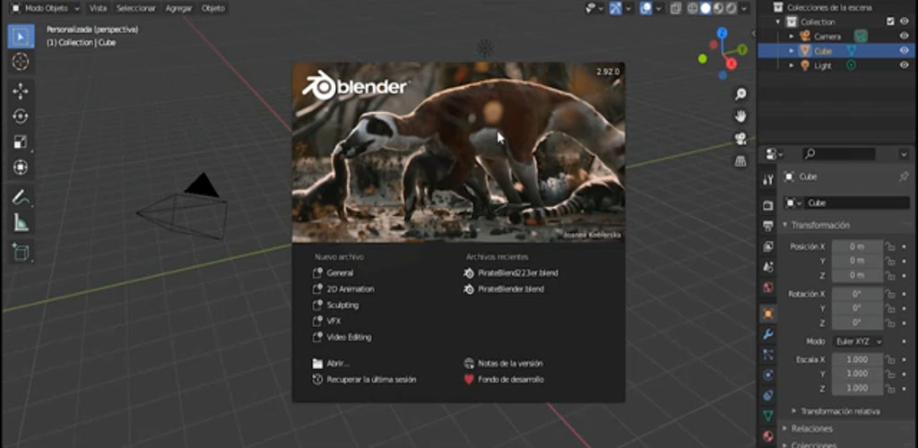918x448 pixels.
Task: Hide Light with its eye icon
Action: coord(904,65)
